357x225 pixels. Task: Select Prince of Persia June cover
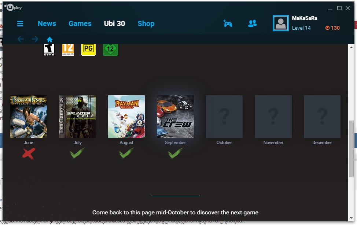29,117
